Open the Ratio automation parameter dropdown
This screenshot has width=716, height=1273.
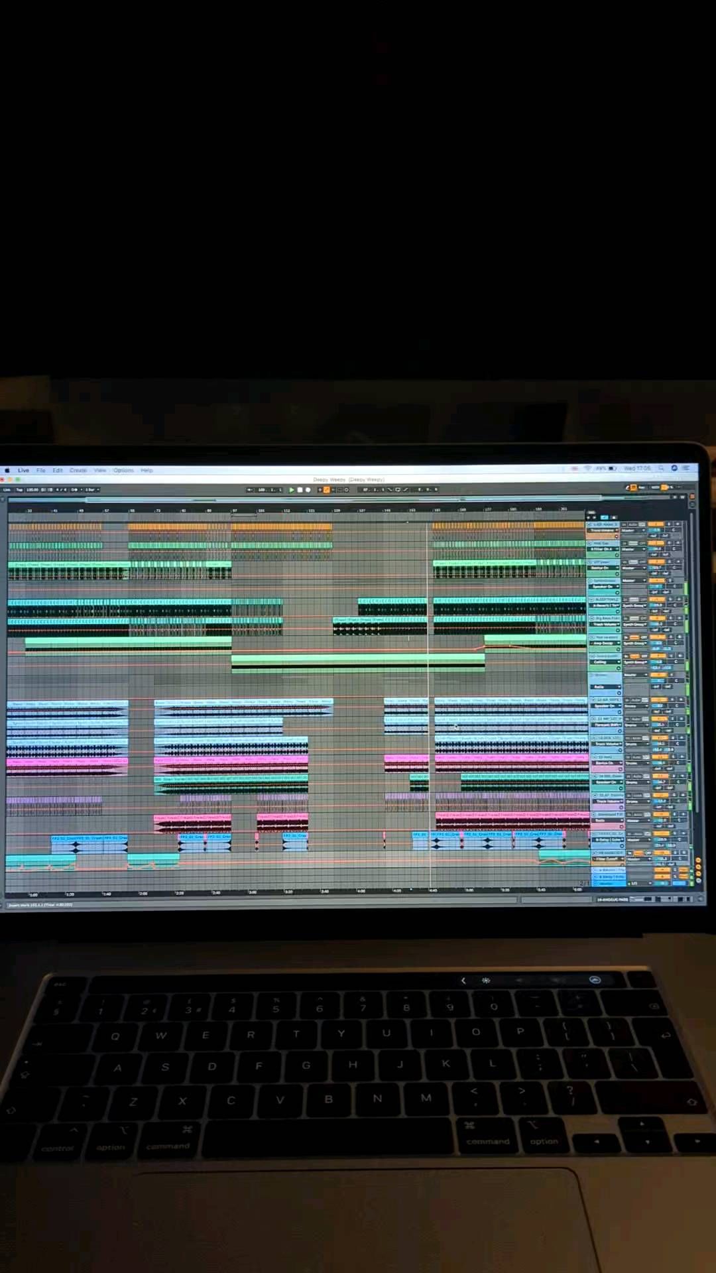pyautogui.click(x=604, y=687)
